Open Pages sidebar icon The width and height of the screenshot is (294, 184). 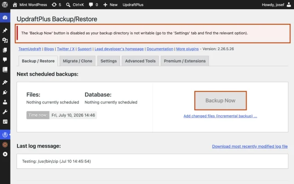click(x=5, y=50)
